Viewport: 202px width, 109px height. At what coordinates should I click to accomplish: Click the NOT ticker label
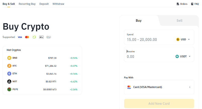(15, 81)
